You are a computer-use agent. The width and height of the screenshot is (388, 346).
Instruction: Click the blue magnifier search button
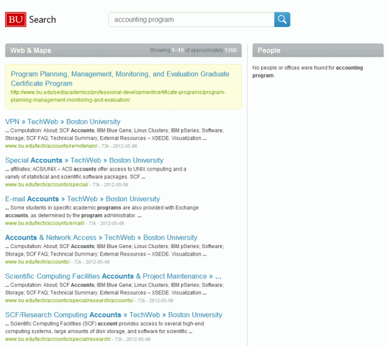(x=282, y=20)
